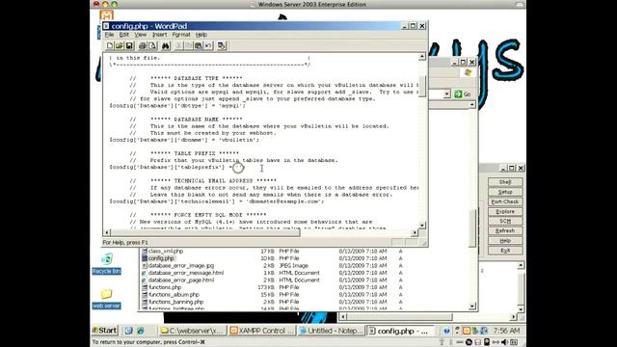Click the Print icon in WordPad toolbar
The image size is (617, 347).
[x=143, y=45]
